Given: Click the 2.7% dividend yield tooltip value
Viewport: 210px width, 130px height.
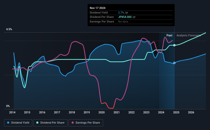Looking at the screenshot, I should click(121, 13).
